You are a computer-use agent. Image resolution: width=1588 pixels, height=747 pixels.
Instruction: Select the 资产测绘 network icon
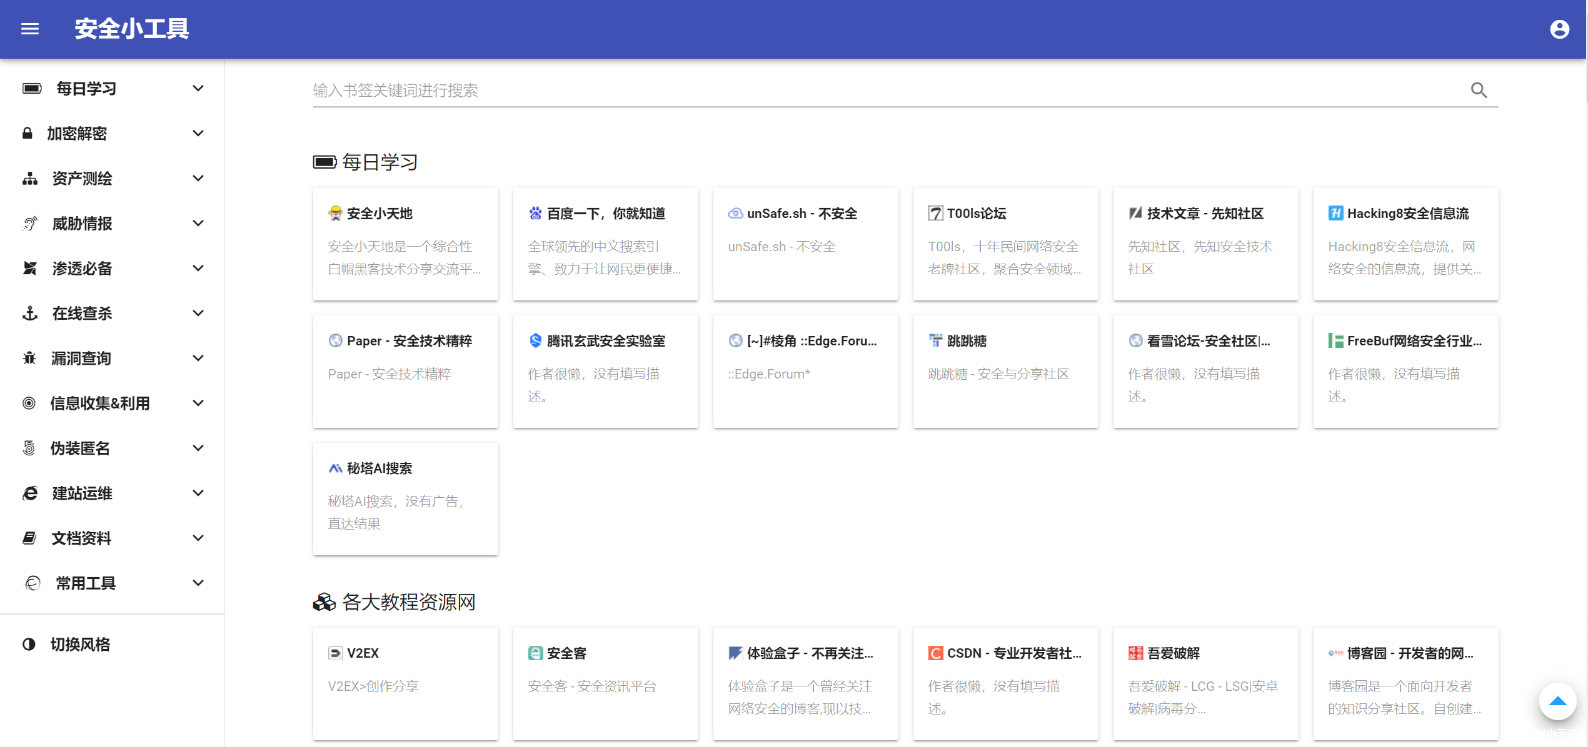pos(29,178)
